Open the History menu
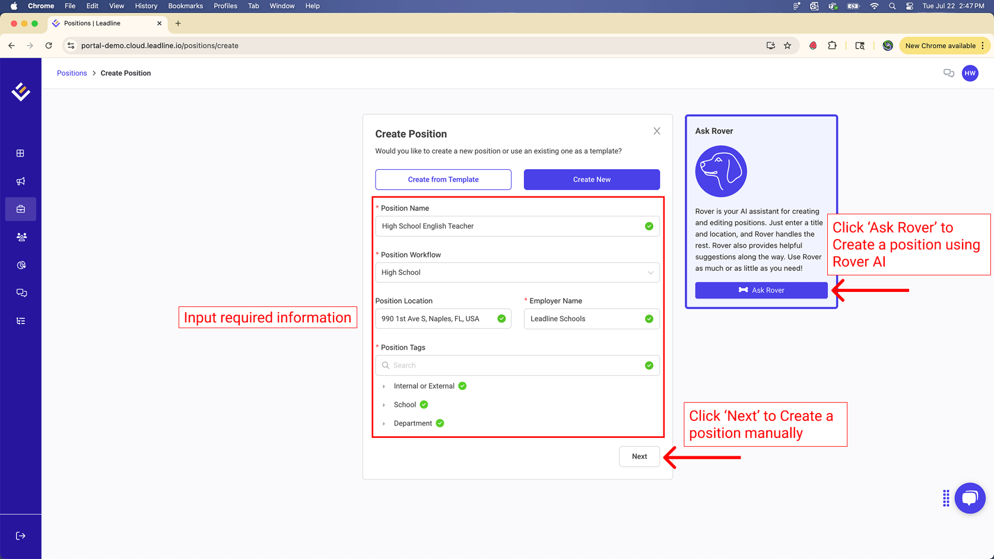Viewport: 994px width, 559px height. (146, 6)
